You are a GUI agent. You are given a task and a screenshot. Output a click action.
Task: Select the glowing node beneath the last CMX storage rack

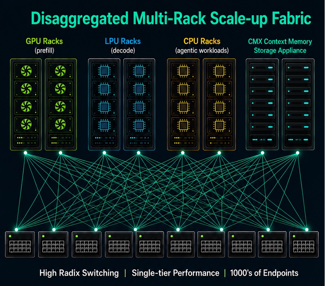[298, 153]
